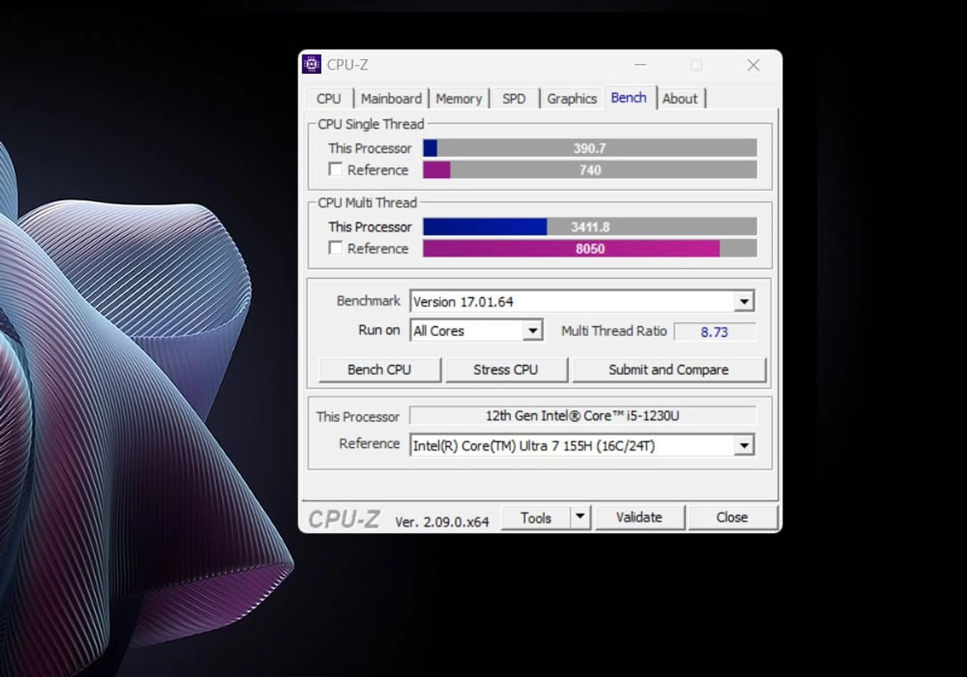The width and height of the screenshot is (967, 677).
Task: Click the Ver. 2.09.0.x64 text
Action: (x=442, y=522)
